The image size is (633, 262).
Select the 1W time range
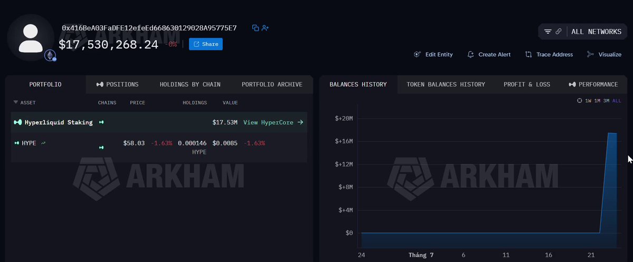point(588,101)
